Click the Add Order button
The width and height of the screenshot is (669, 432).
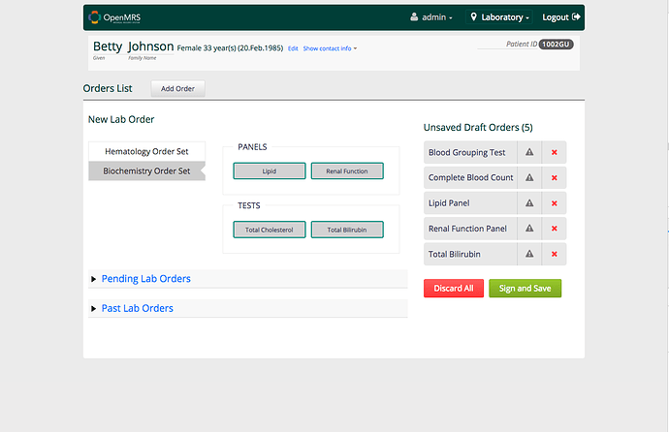(178, 88)
